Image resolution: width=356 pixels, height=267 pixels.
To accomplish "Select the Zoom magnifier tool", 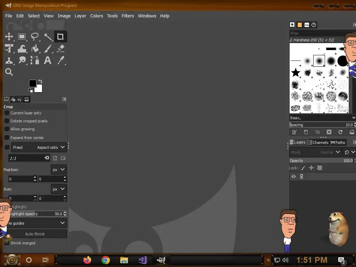I will (9, 72).
